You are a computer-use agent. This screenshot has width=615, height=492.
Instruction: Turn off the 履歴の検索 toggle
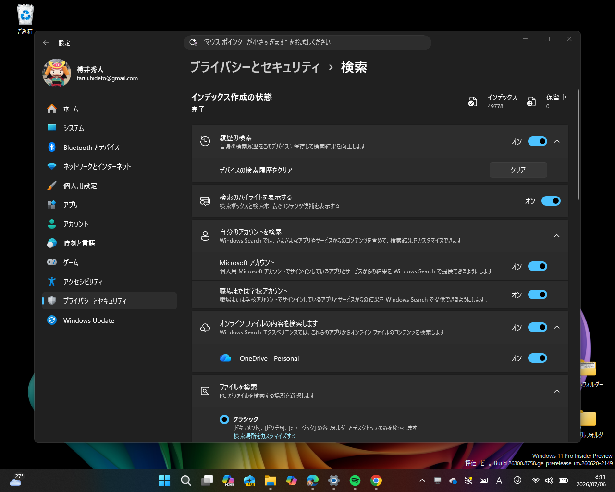538,141
